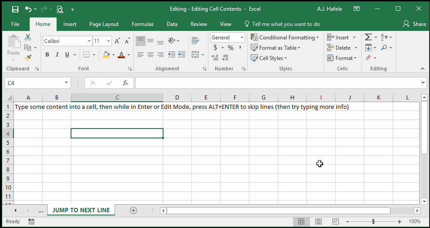
Task: Toggle Underline formatting
Action: [x=67, y=55]
